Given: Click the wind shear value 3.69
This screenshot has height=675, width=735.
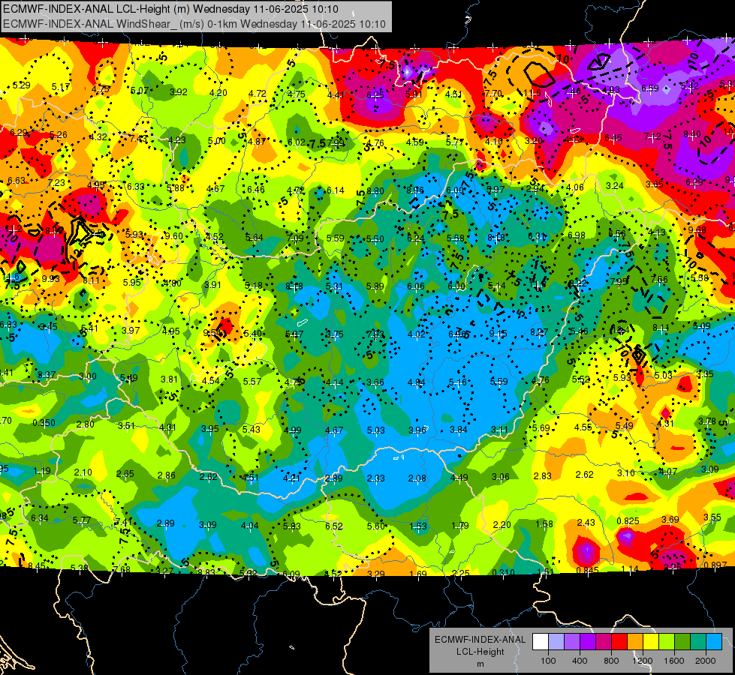Looking at the screenshot, I should 670,520.
